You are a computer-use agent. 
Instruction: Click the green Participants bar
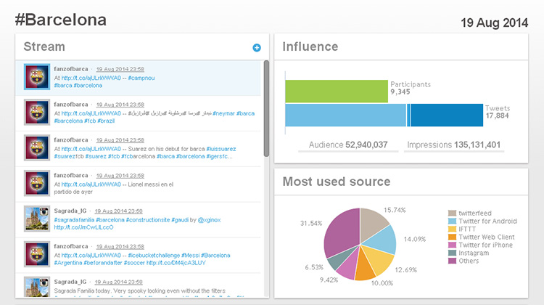[337, 91]
